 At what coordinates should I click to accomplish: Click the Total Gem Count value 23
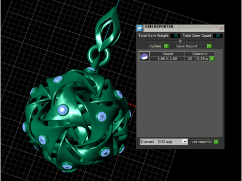[x=218, y=36]
